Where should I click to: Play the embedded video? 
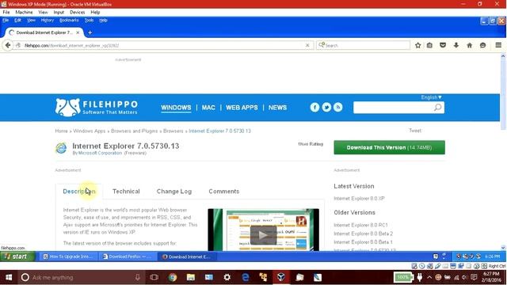click(x=263, y=235)
